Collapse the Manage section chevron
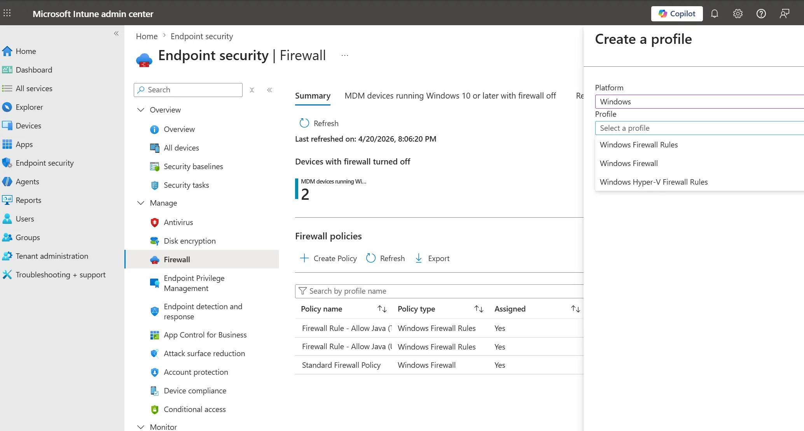804x431 pixels. pos(140,203)
